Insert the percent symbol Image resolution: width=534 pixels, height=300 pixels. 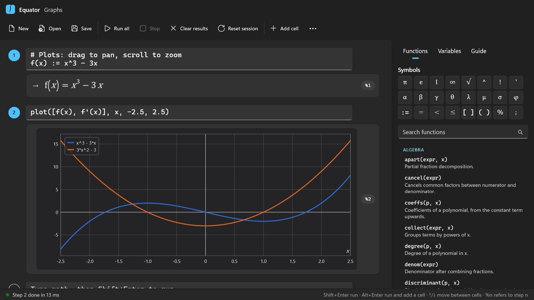pyautogui.click(x=500, y=112)
